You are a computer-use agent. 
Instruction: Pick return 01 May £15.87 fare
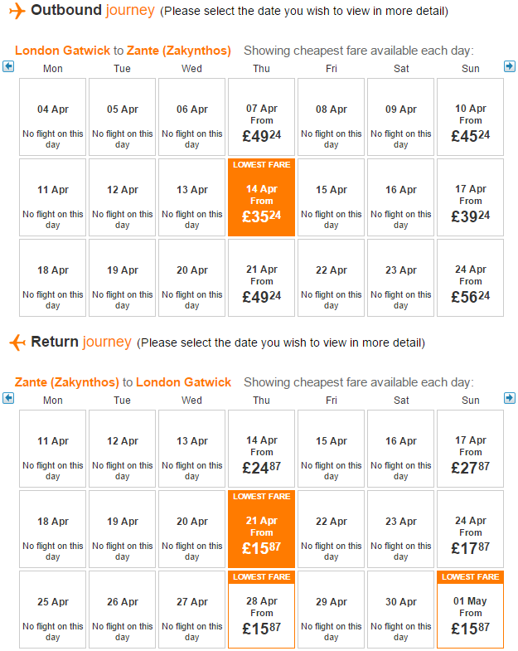[x=470, y=610]
